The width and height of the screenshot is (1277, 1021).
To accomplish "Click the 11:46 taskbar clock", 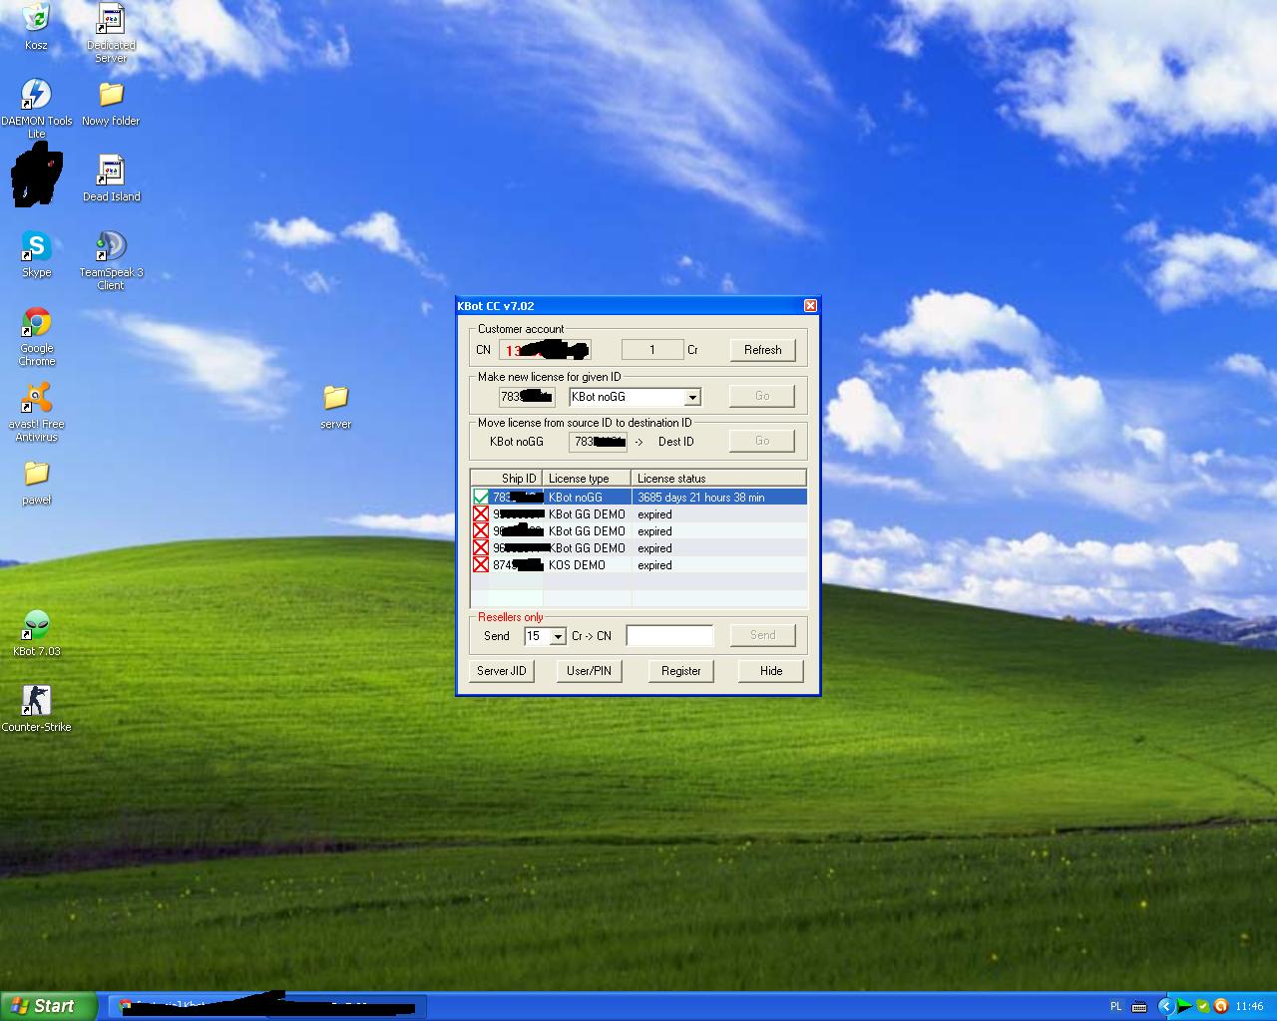I will pyautogui.click(x=1249, y=1006).
